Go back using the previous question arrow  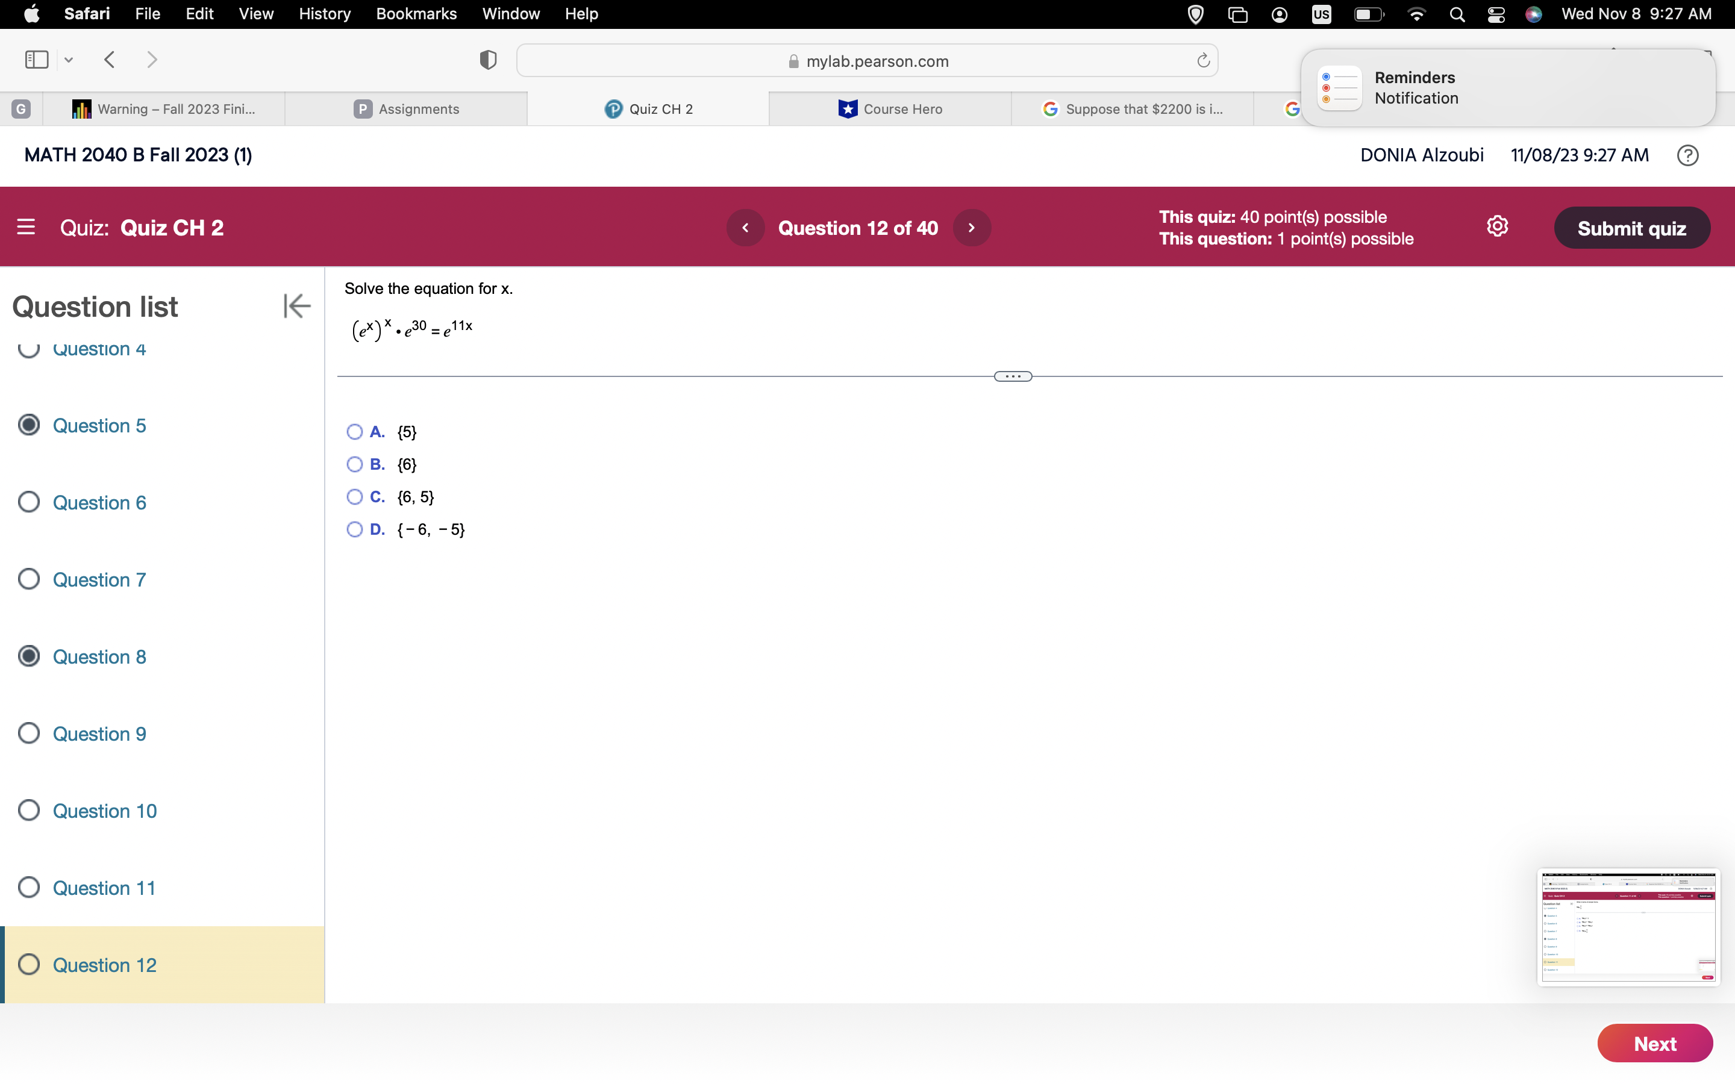point(746,227)
